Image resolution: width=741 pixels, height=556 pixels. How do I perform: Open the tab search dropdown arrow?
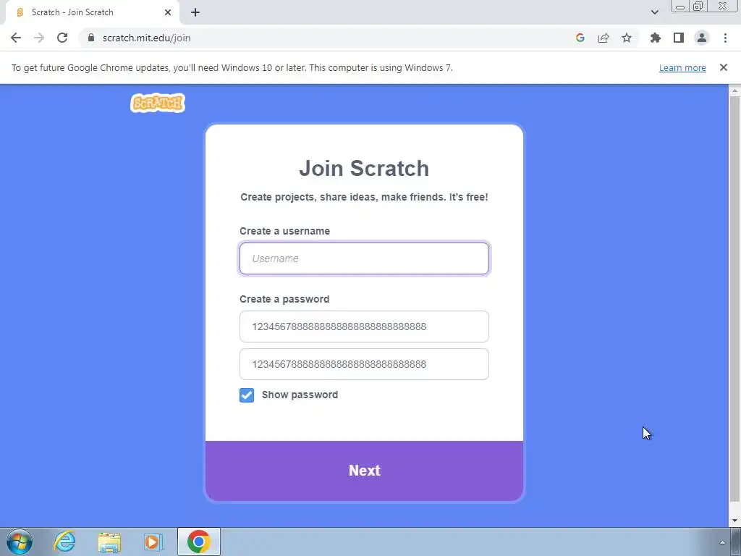pyautogui.click(x=654, y=12)
